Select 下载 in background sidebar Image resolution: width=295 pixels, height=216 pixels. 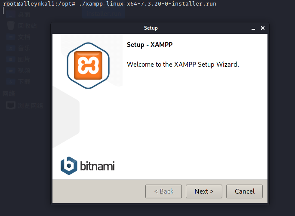click(x=18, y=82)
